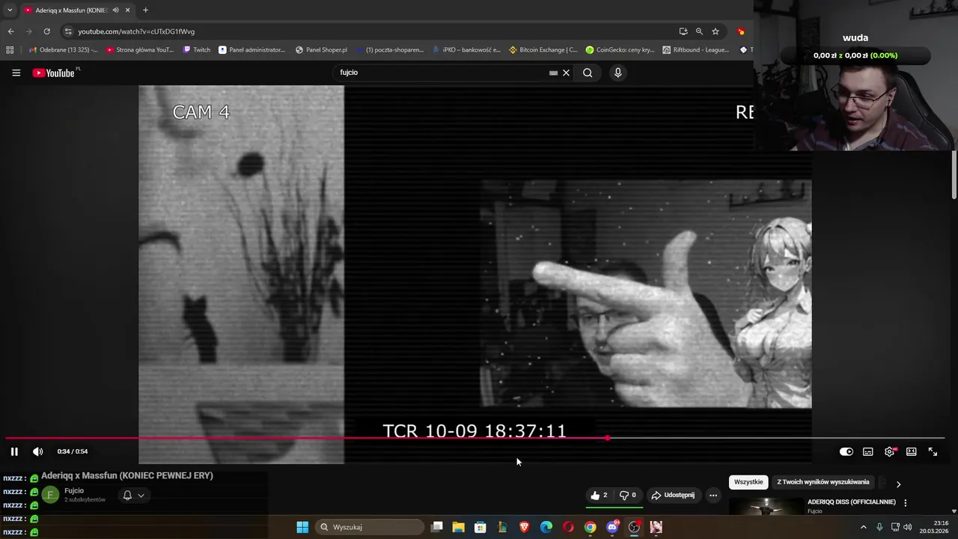Start voice search with the microphone
Screen dimensions: 958x539
coord(617,73)
